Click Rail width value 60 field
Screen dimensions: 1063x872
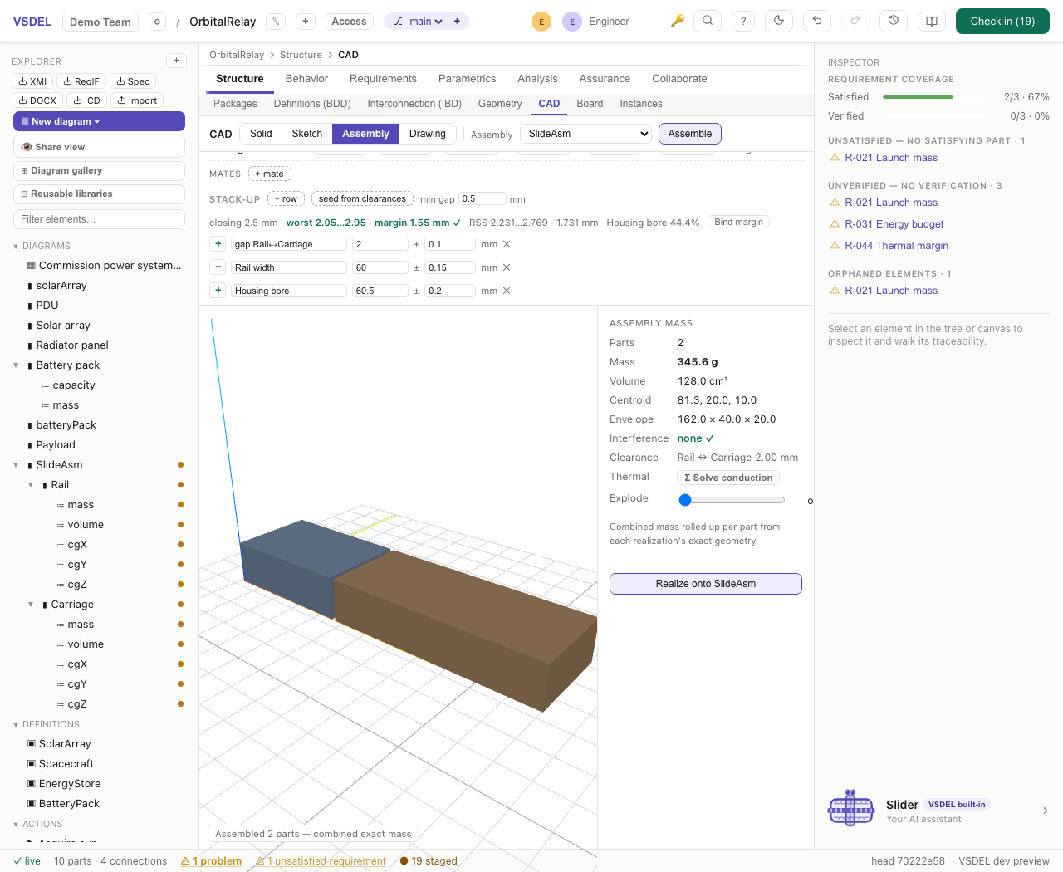[x=380, y=267]
